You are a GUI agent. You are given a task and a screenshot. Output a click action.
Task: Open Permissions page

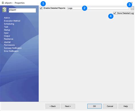click(9, 45)
